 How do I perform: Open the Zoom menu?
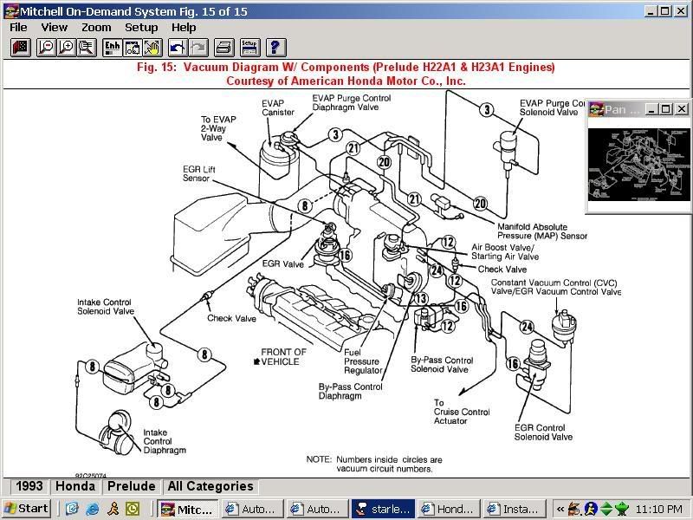coord(96,28)
